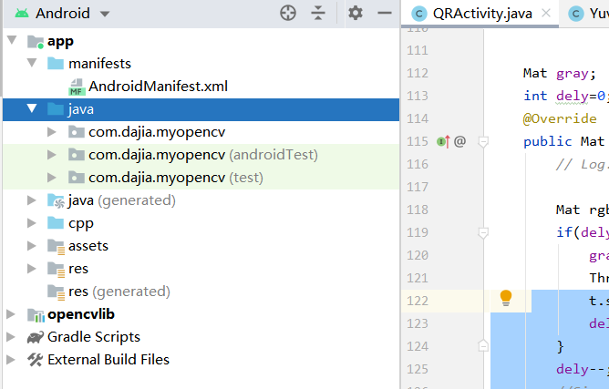
Task: Hide the project panel with minus icon
Action: [x=385, y=13]
